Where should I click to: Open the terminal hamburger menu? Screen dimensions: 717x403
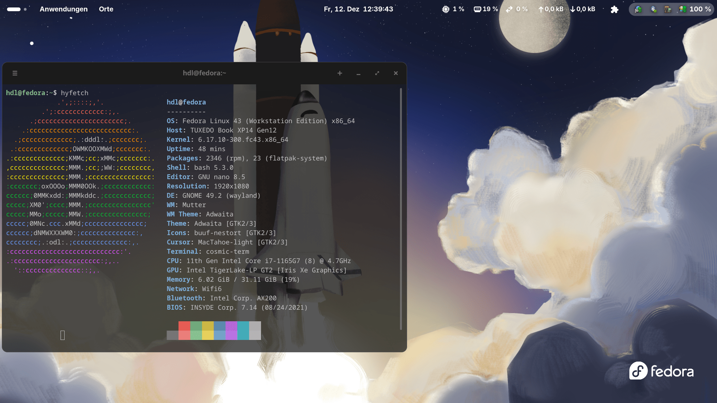tap(15, 73)
